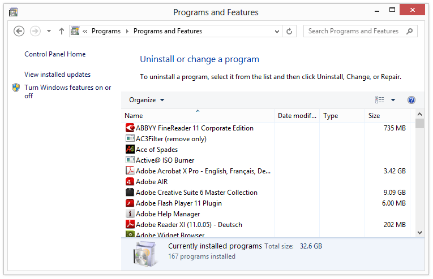This screenshot has height=279, width=433.
Task: Click the 167 programs installed text
Action: pyautogui.click(x=202, y=256)
